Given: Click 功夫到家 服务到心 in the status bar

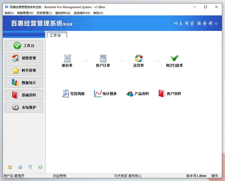Looking at the screenshot, I should pyautogui.click(x=128, y=176).
